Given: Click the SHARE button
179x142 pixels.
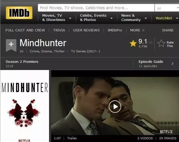Looking at the screenshot, I should (168, 30).
